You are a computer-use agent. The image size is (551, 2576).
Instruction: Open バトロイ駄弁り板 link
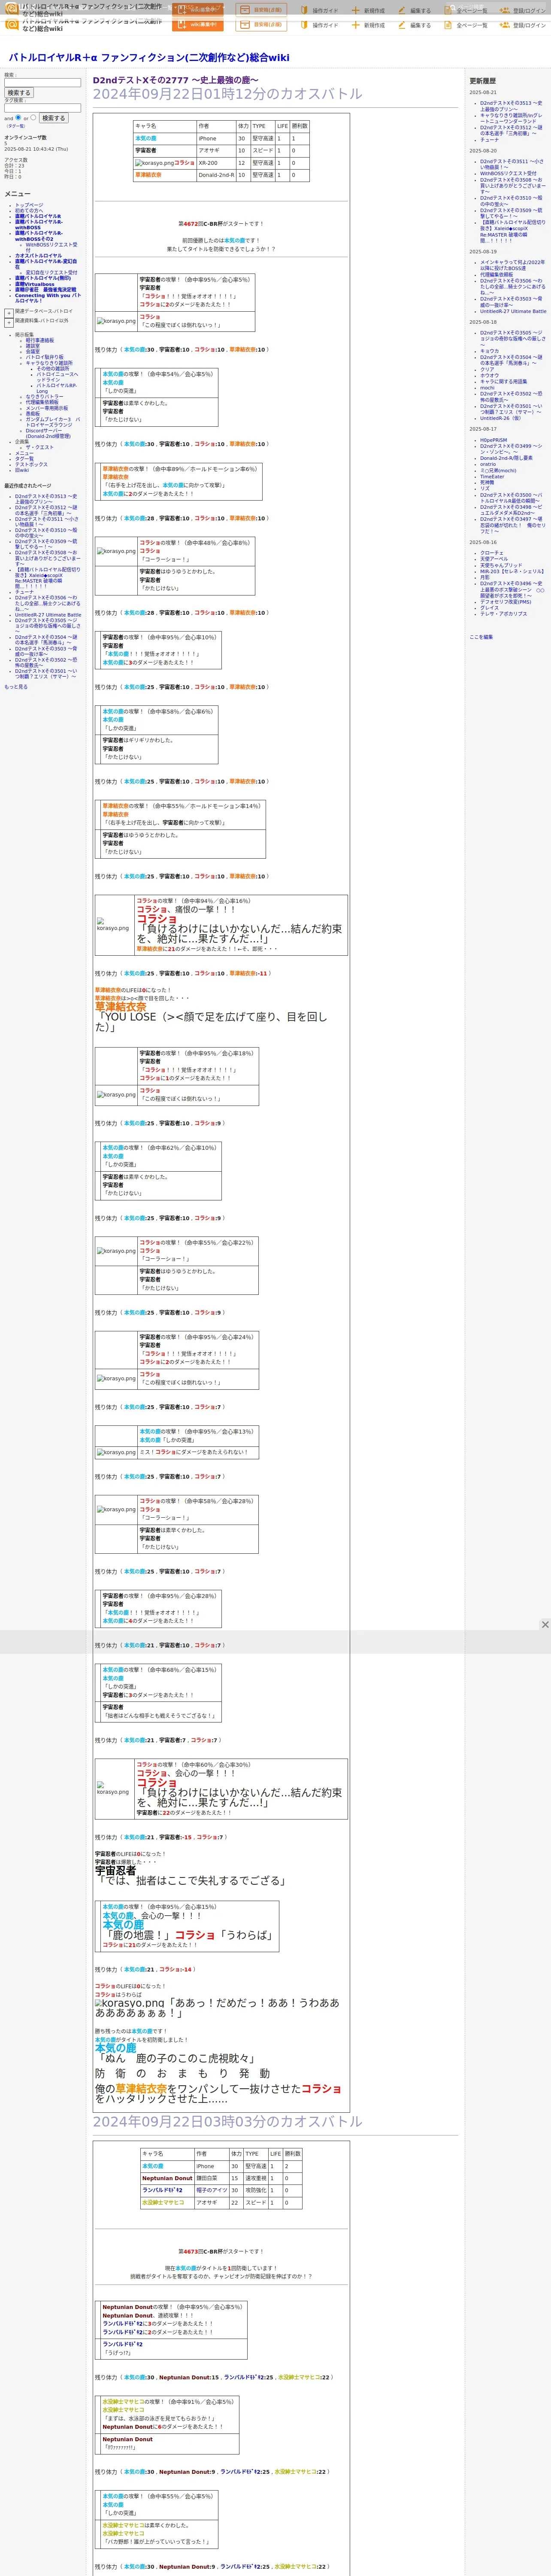tap(44, 357)
